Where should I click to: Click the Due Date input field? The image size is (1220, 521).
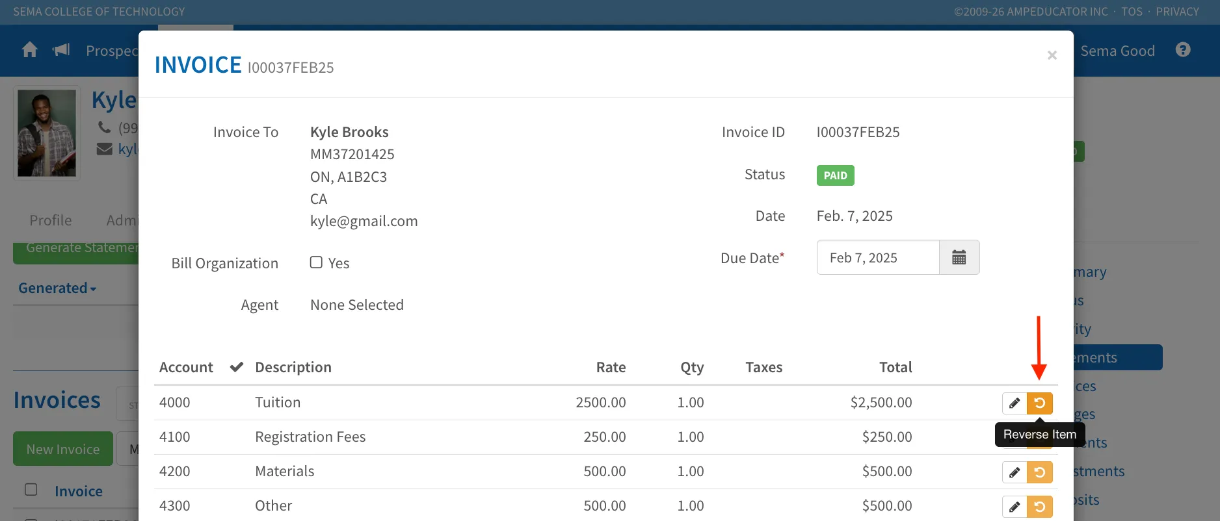(x=878, y=257)
